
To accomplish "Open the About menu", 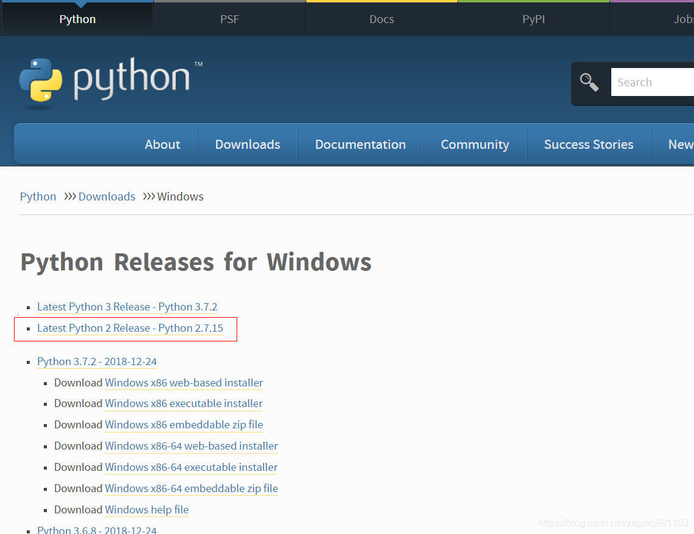I will pyautogui.click(x=162, y=144).
